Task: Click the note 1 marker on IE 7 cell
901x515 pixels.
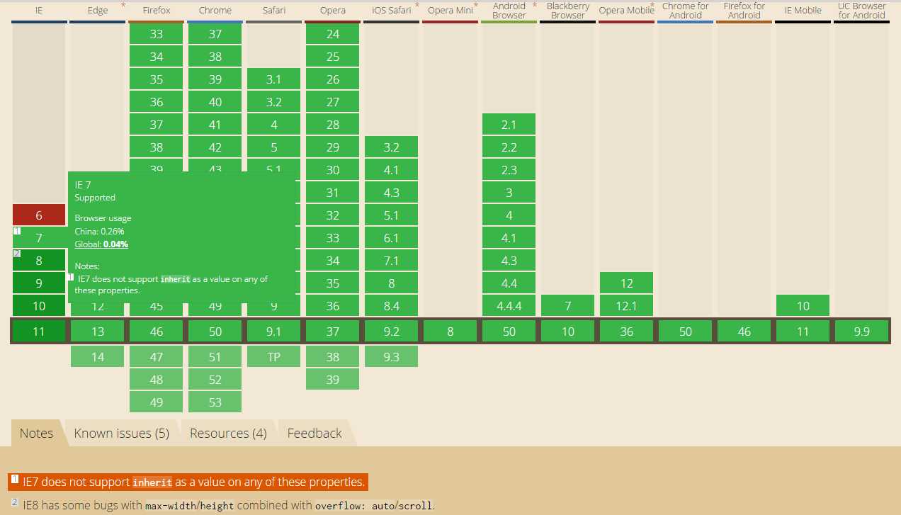Action: click(17, 231)
